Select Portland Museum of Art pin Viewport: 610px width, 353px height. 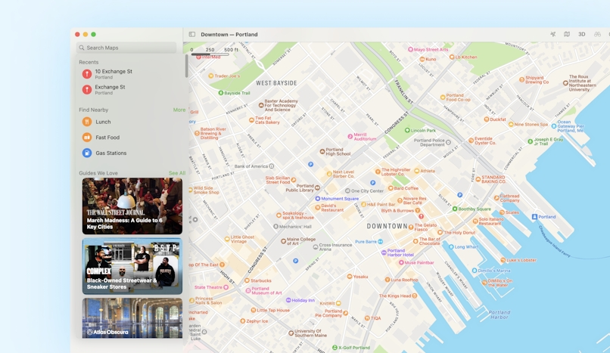pyautogui.click(x=248, y=290)
